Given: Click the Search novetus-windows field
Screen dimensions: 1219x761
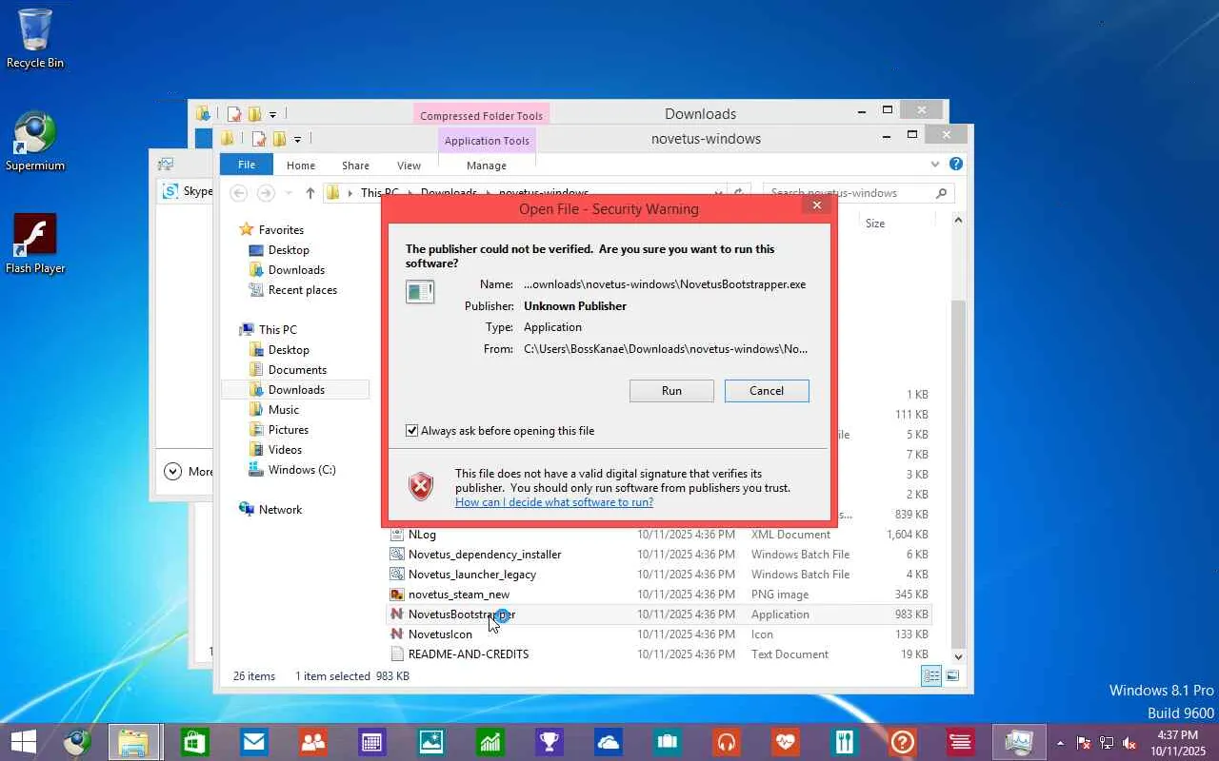Looking at the screenshot, I should [x=859, y=193].
